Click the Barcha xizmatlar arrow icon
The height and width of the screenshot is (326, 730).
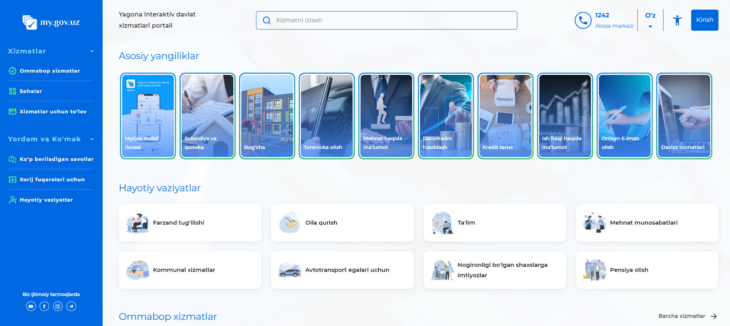(713, 316)
